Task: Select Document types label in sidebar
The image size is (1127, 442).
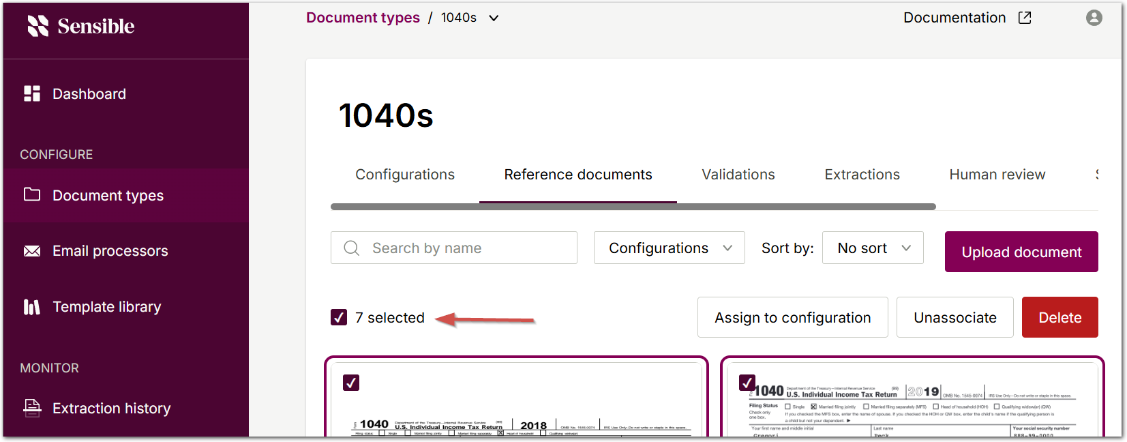Action: [x=108, y=196]
